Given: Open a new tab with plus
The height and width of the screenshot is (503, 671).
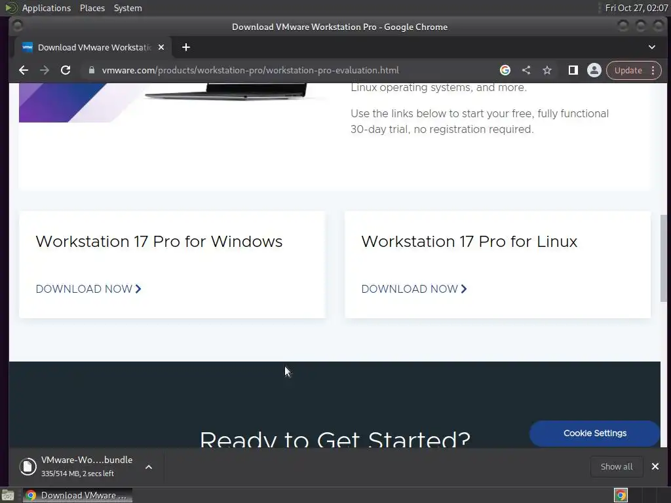Looking at the screenshot, I should point(185,47).
